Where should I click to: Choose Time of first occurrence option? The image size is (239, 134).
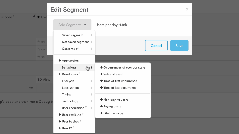tap(119, 81)
